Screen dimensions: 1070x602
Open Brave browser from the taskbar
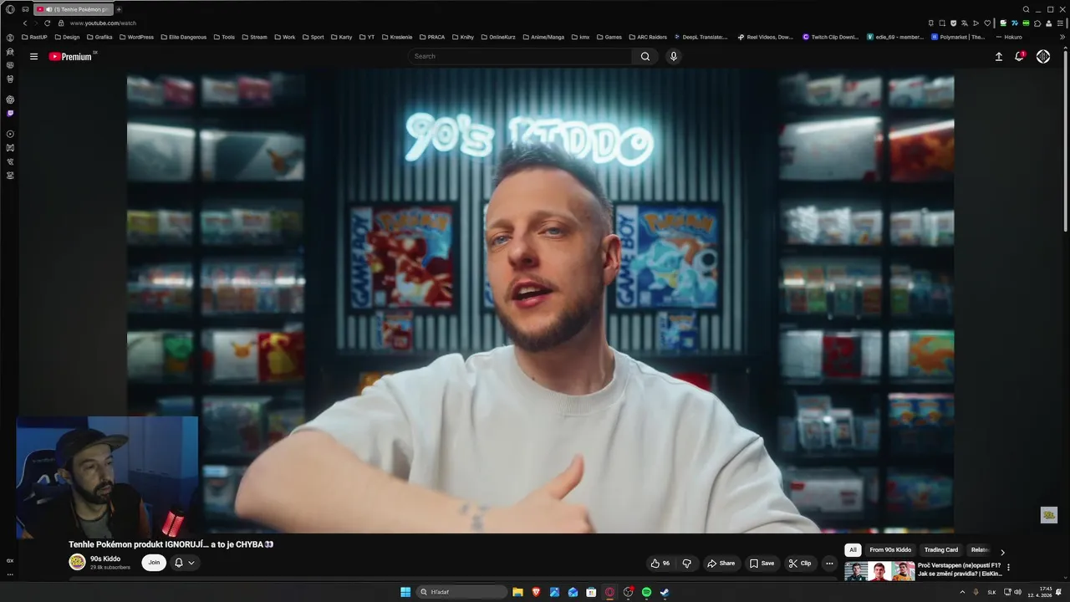coord(536,592)
